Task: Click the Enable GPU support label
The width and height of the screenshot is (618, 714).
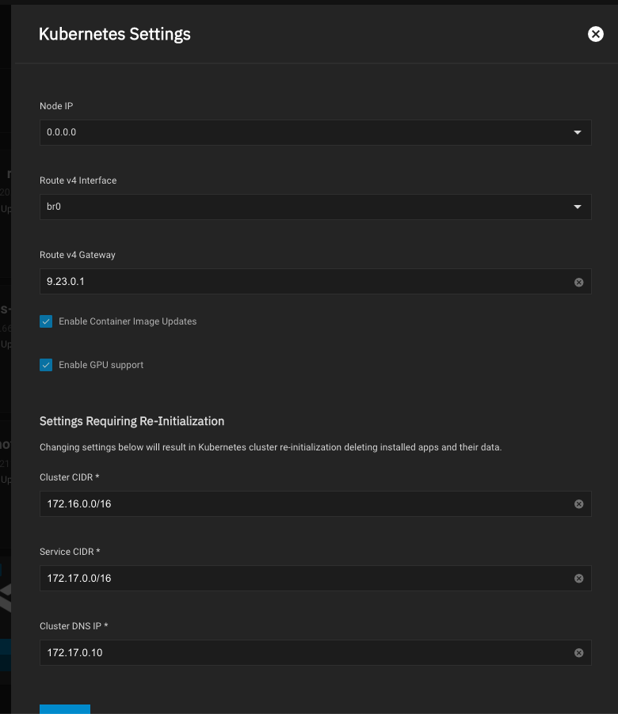Action: tap(101, 365)
